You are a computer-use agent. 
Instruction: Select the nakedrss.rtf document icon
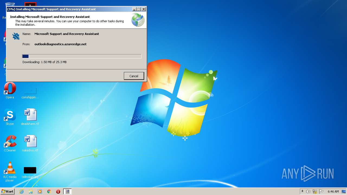click(x=30, y=144)
